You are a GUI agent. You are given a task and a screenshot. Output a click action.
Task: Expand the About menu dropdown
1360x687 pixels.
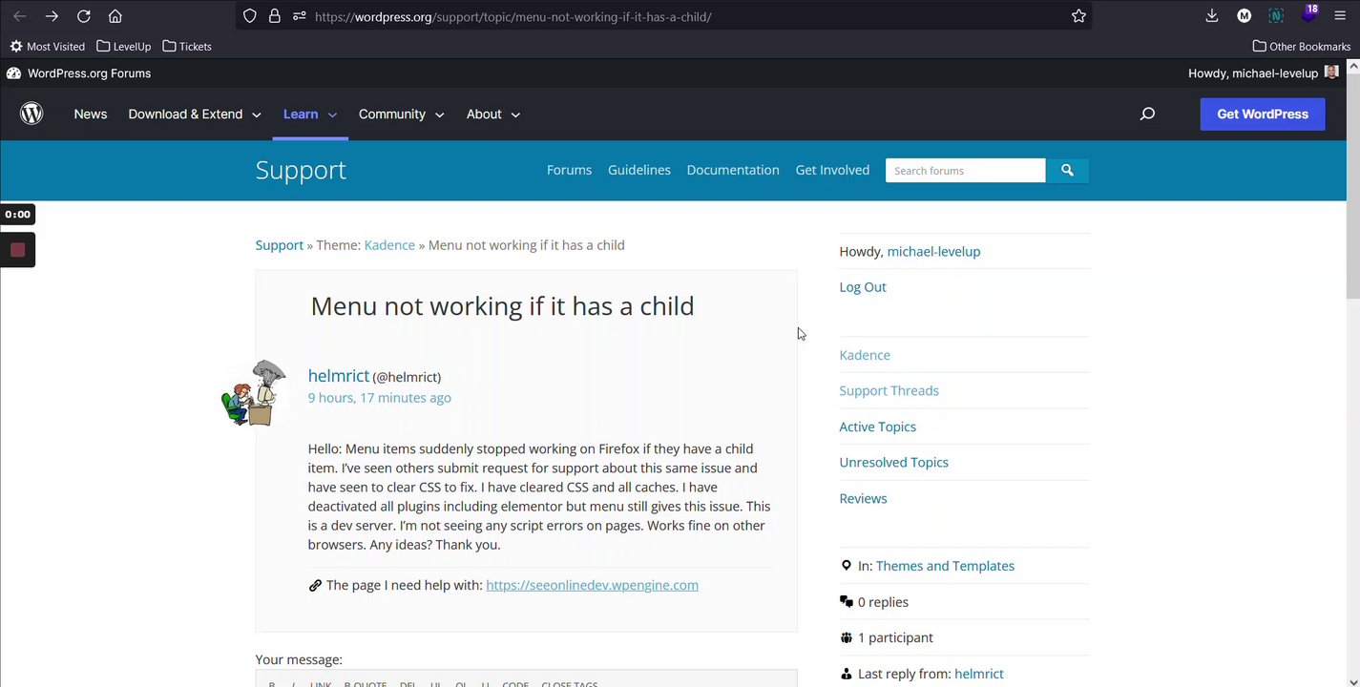click(492, 114)
